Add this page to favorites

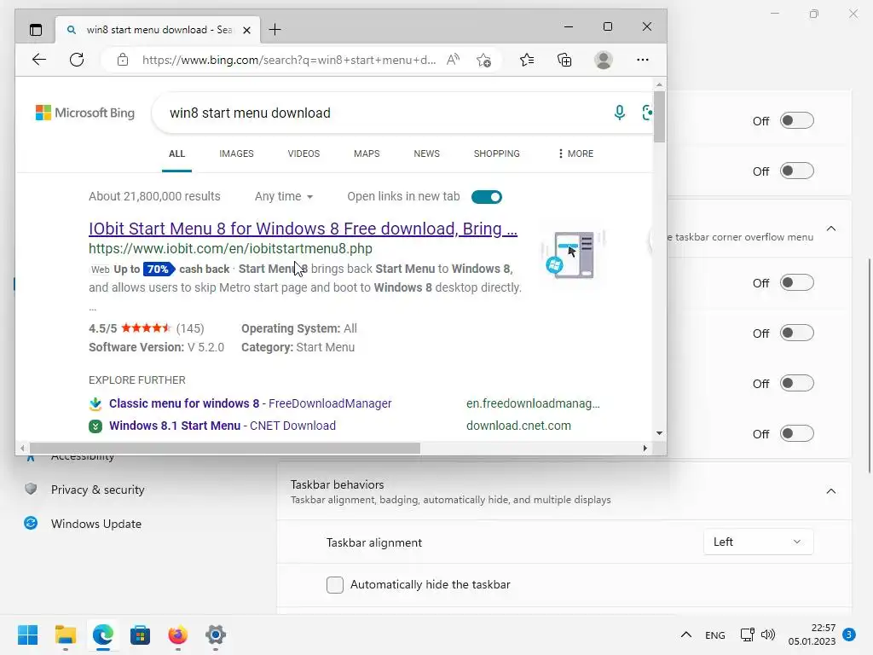tap(484, 60)
